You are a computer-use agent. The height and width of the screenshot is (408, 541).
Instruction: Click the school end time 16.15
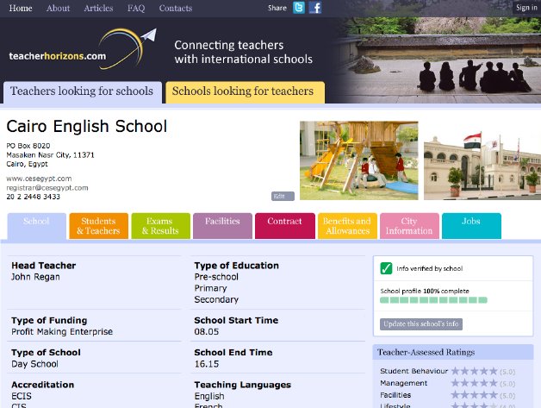(x=207, y=364)
